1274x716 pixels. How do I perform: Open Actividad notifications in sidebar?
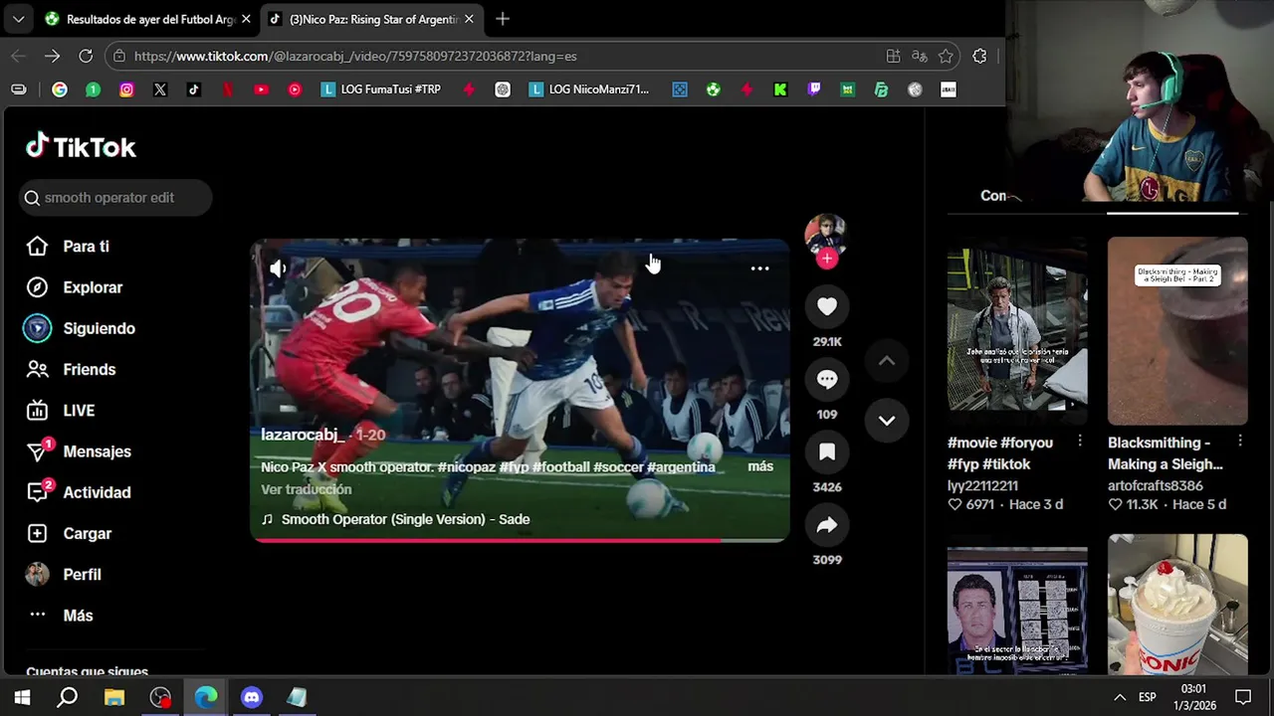click(x=79, y=492)
